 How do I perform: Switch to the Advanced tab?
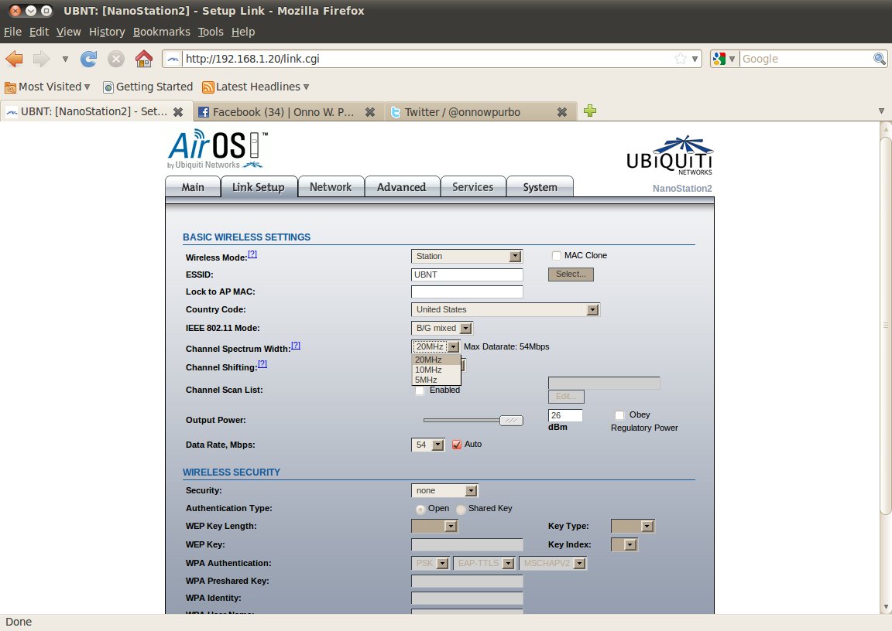click(x=401, y=187)
